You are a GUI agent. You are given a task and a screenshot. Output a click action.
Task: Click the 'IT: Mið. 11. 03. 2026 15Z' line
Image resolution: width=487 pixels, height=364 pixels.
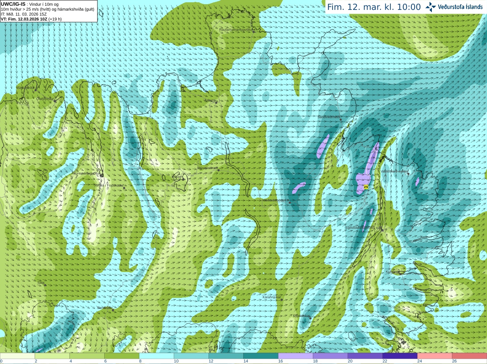pyautogui.click(x=24, y=14)
